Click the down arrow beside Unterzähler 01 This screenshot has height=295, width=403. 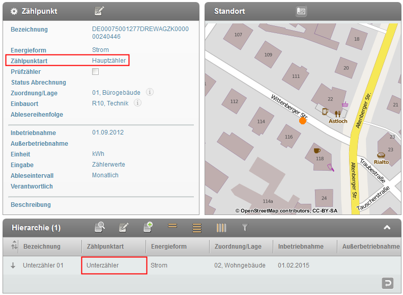click(13, 265)
